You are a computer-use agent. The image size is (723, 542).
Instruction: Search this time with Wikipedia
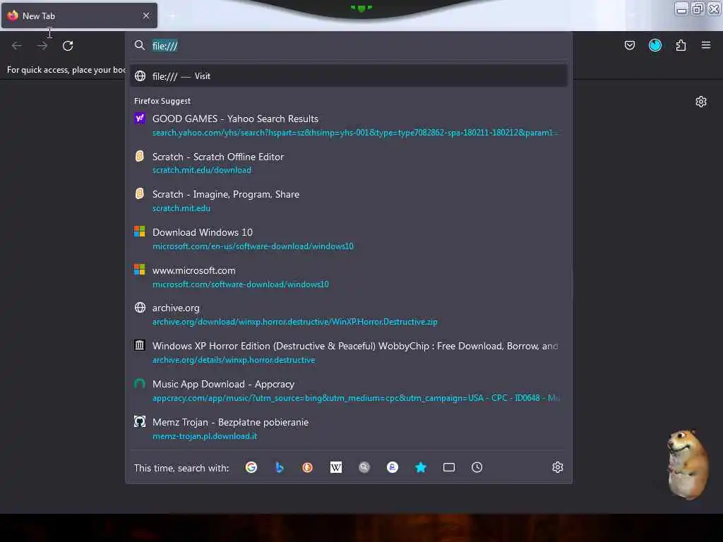click(x=335, y=467)
